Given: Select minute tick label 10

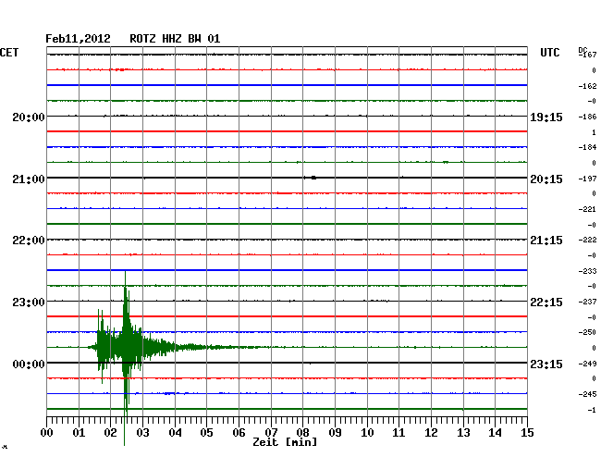Looking at the screenshot, I should (x=367, y=433).
